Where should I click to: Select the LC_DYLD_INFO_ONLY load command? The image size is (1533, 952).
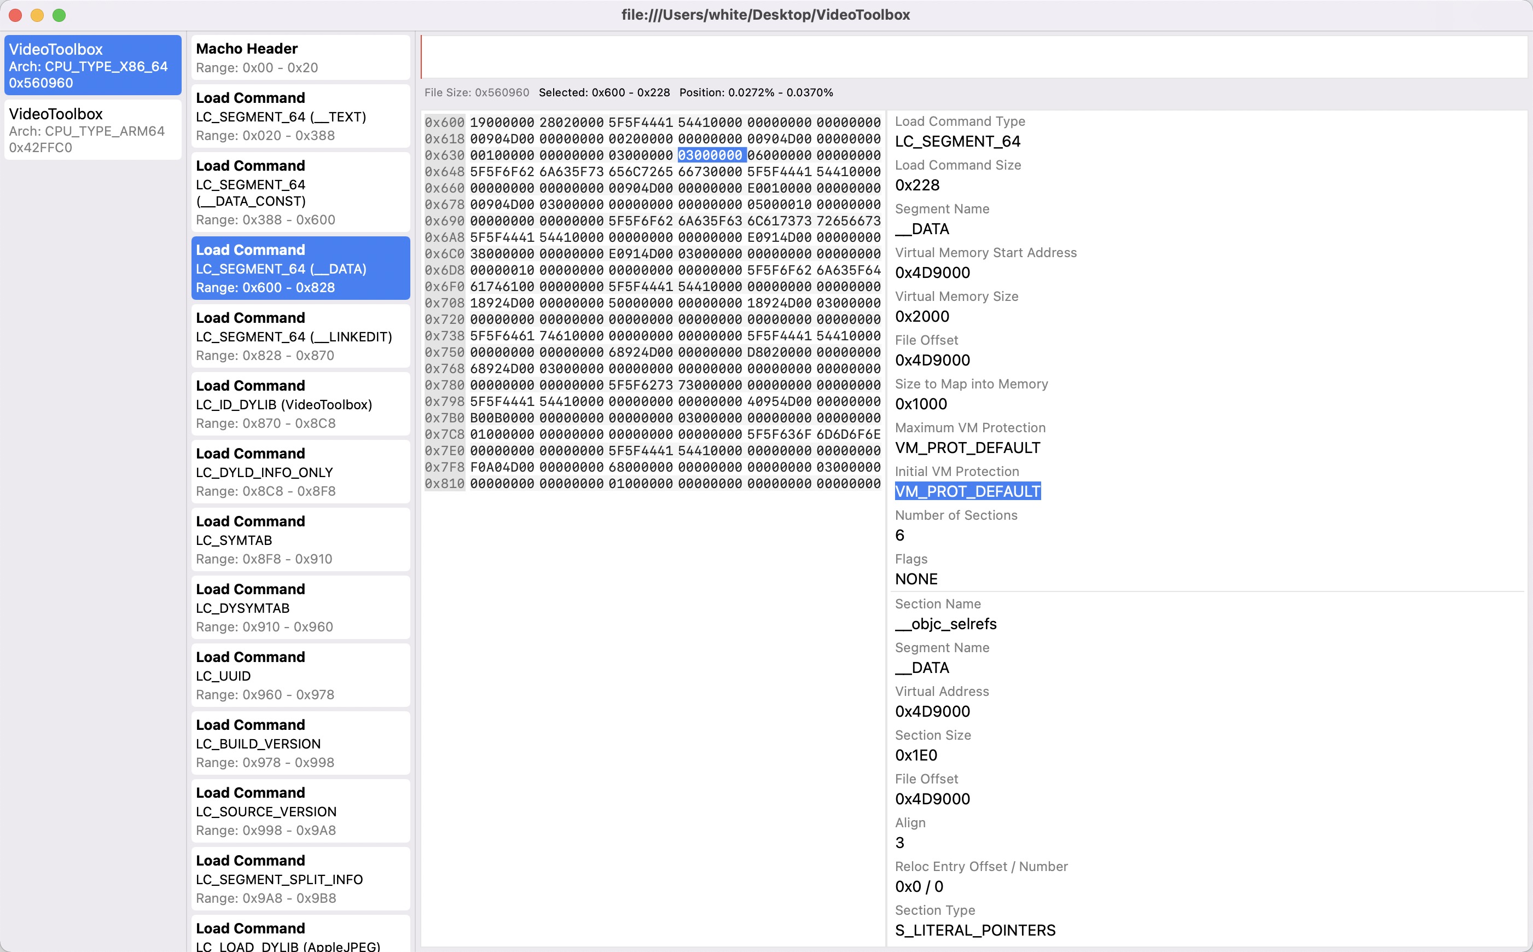(x=300, y=472)
